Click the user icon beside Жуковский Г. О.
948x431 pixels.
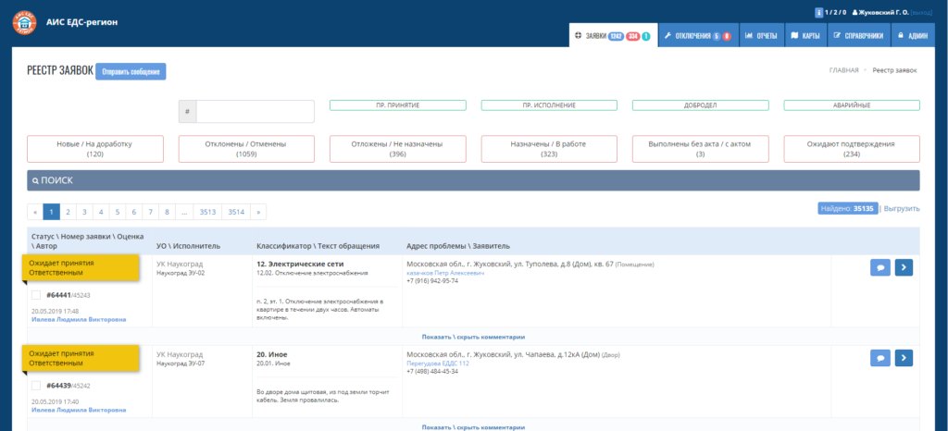coord(854,12)
